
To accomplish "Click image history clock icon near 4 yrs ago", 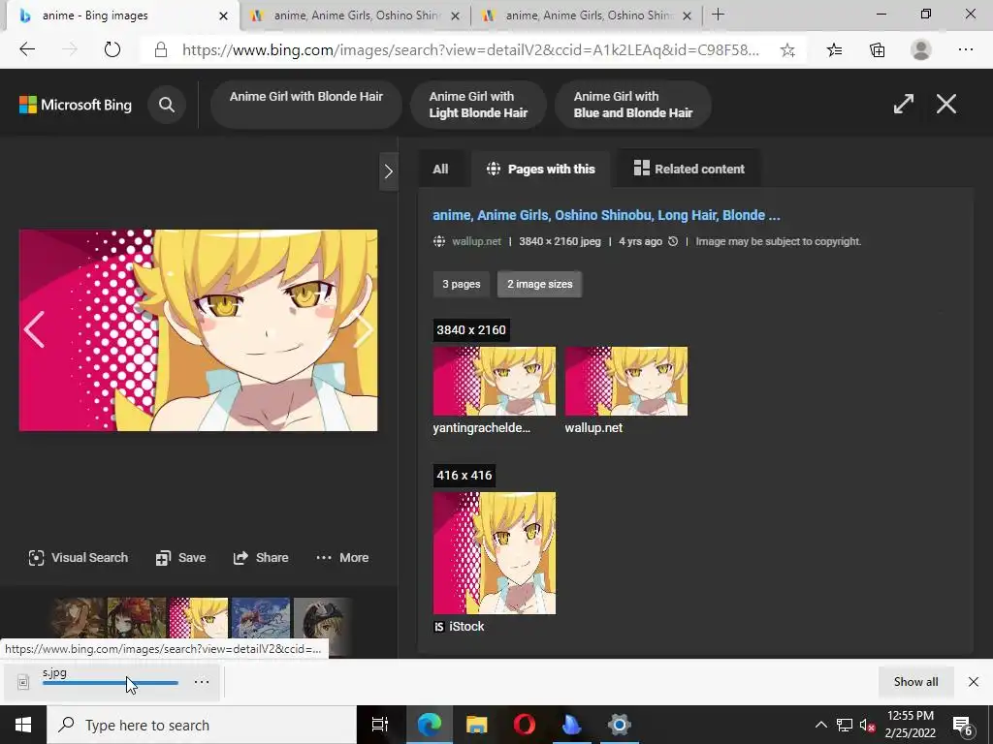I will click(x=673, y=241).
